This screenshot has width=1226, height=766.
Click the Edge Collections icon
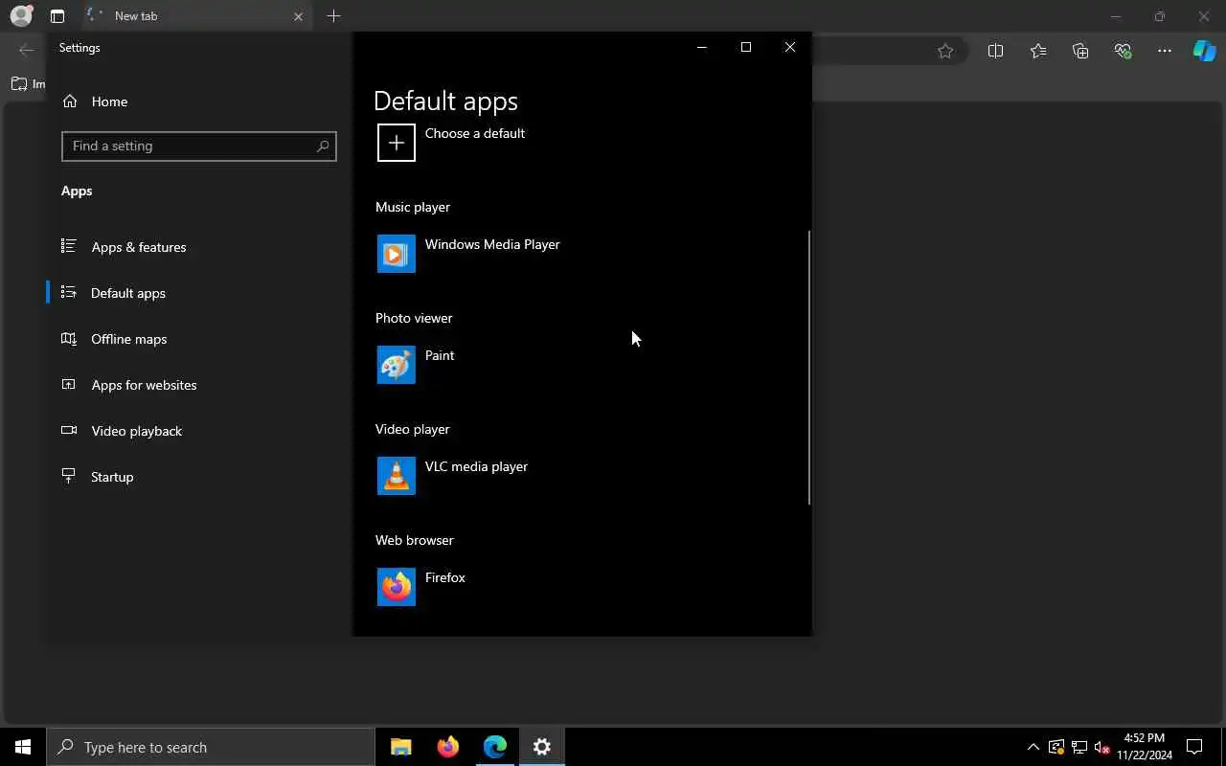(x=1080, y=51)
